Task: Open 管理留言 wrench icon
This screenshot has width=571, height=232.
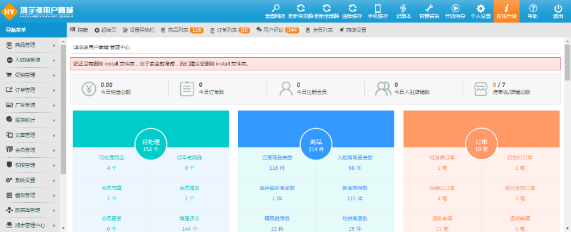Action: (x=429, y=8)
